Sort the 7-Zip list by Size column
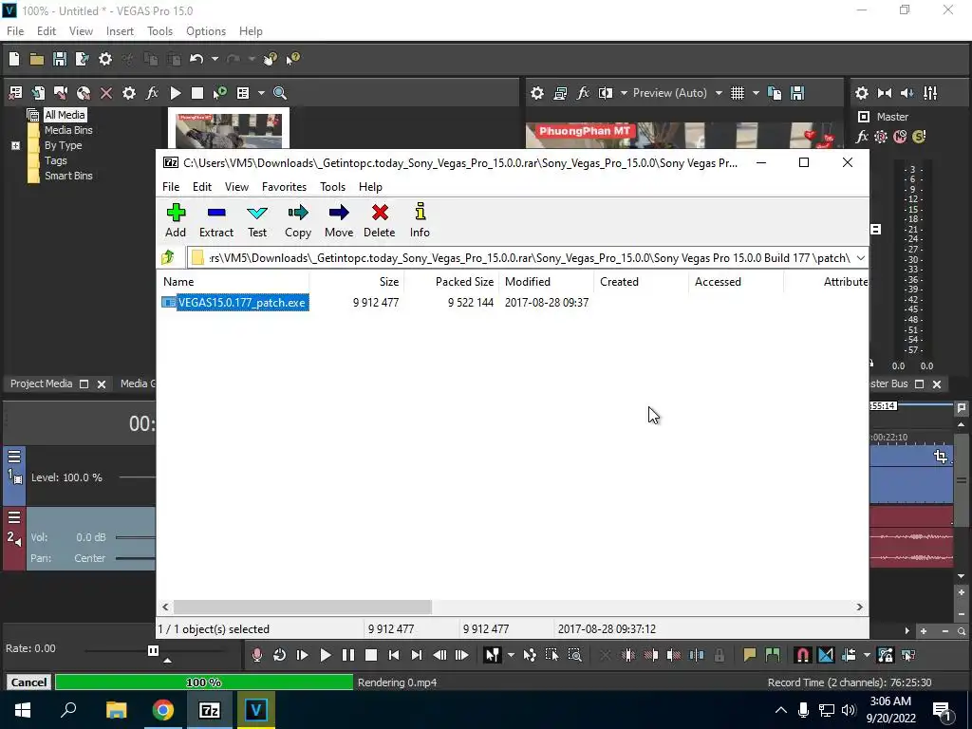The image size is (972, 729). coord(357,281)
